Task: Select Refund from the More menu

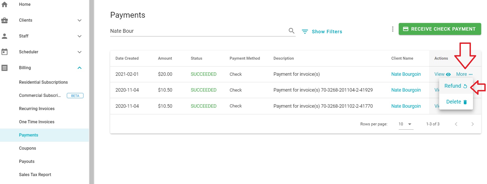Action: 456,86
